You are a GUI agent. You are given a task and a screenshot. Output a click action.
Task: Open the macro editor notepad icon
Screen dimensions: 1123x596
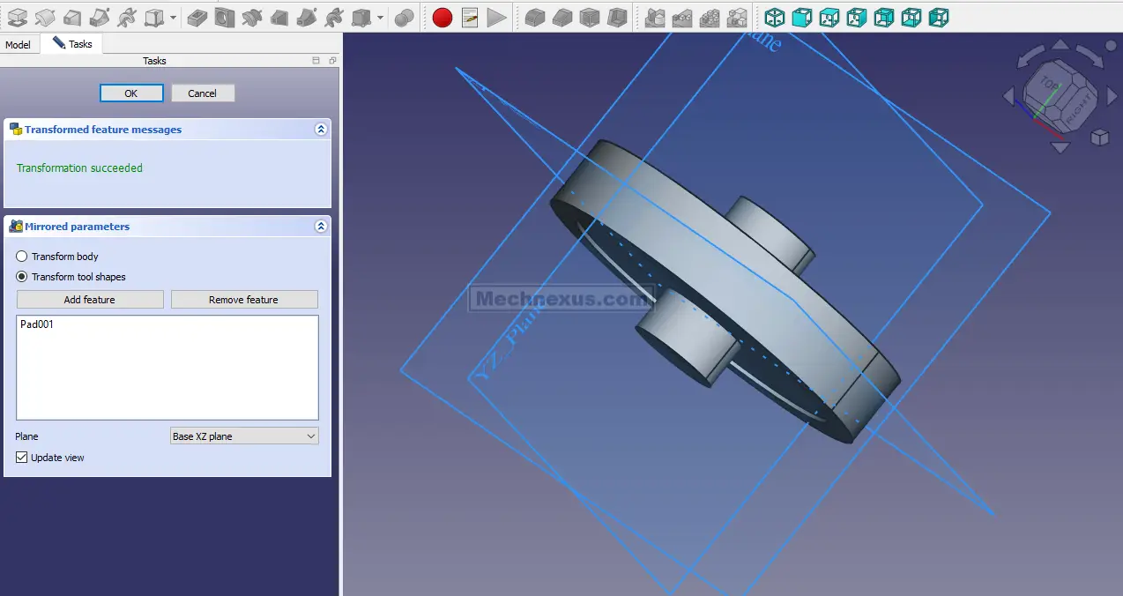470,17
